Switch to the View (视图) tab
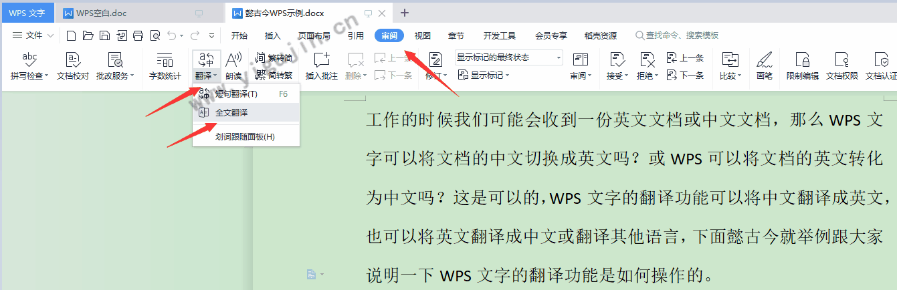The height and width of the screenshot is (290, 897). [x=423, y=35]
